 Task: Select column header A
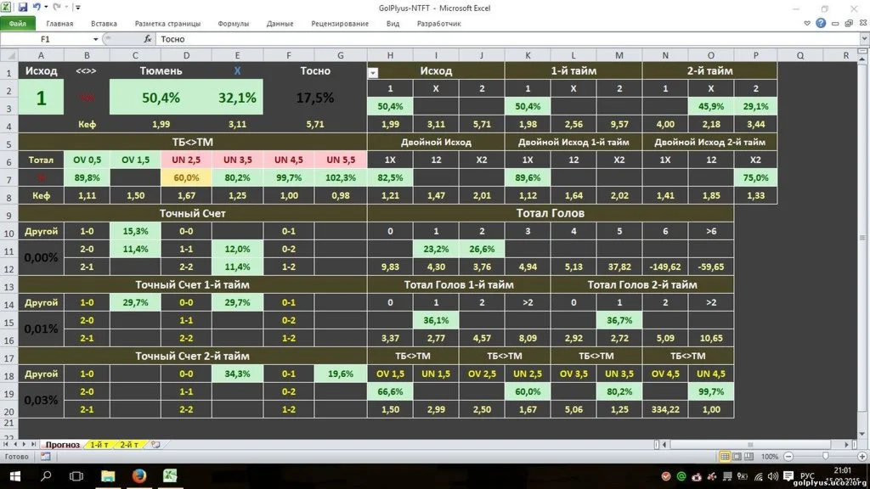pos(41,55)
